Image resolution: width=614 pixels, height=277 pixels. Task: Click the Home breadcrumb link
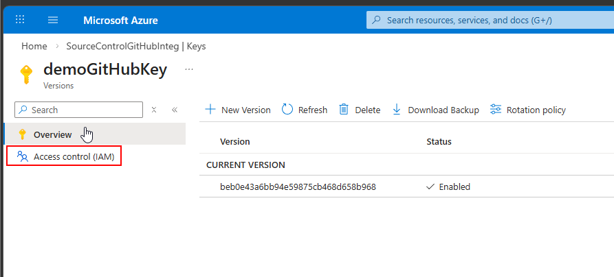(34, 46)
